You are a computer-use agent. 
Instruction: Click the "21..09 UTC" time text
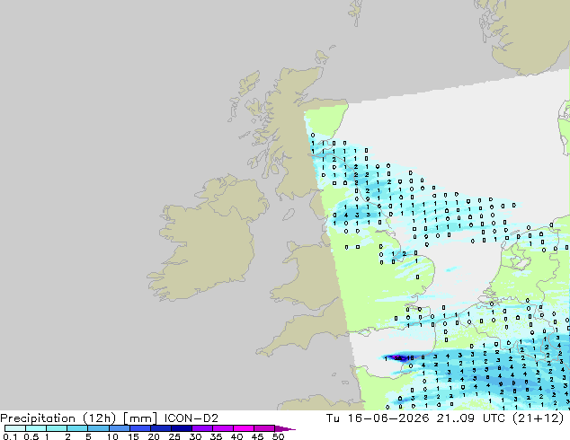pyautogui.click(x=472, y=418)
